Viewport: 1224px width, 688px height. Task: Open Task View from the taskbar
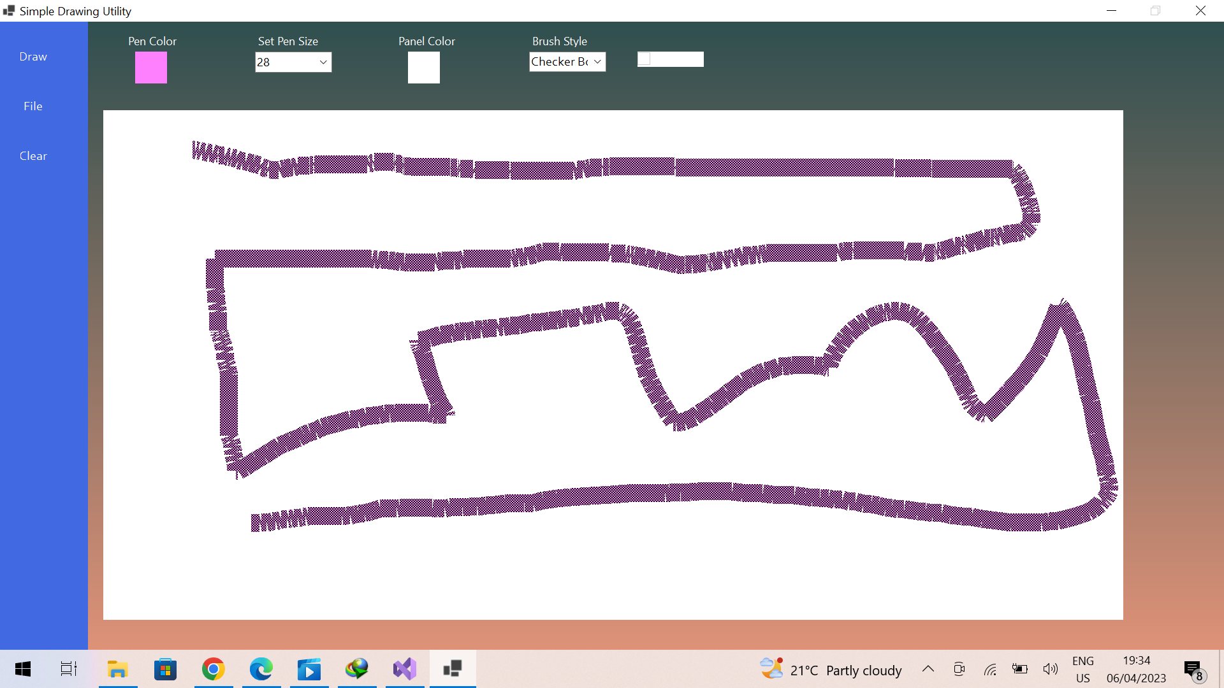coord(69,669)
